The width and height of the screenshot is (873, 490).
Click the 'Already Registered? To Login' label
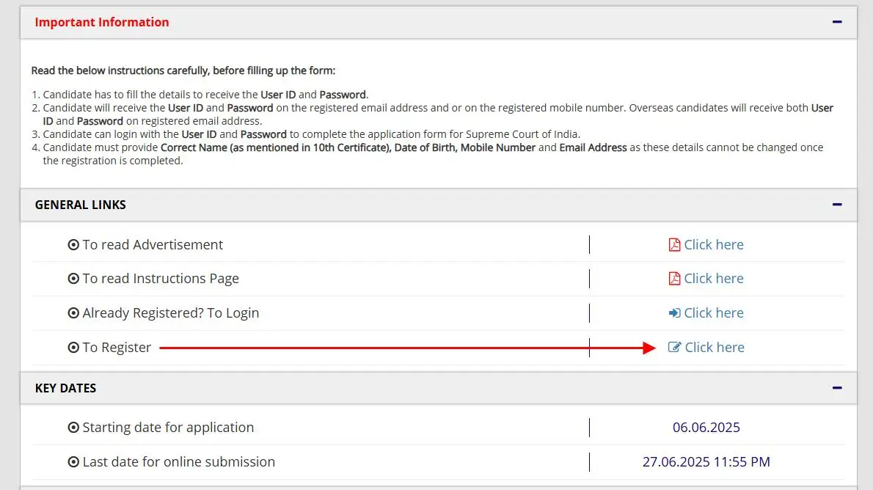171,313
